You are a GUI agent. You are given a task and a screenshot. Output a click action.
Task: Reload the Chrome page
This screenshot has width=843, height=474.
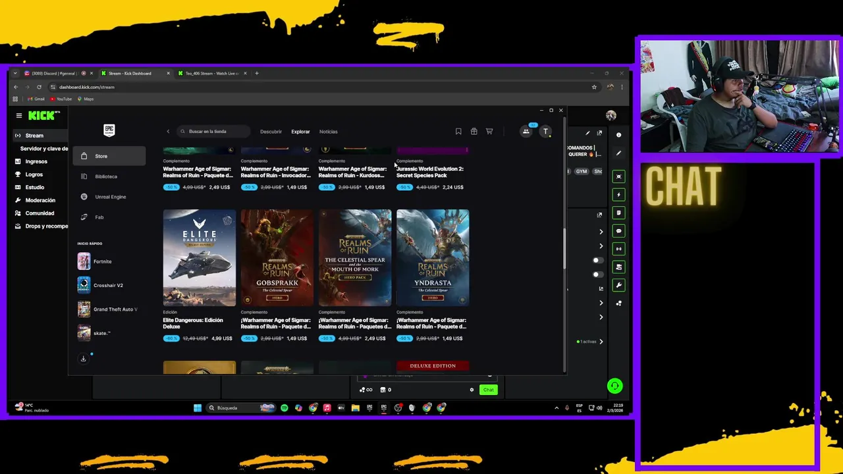coord(39,87)
